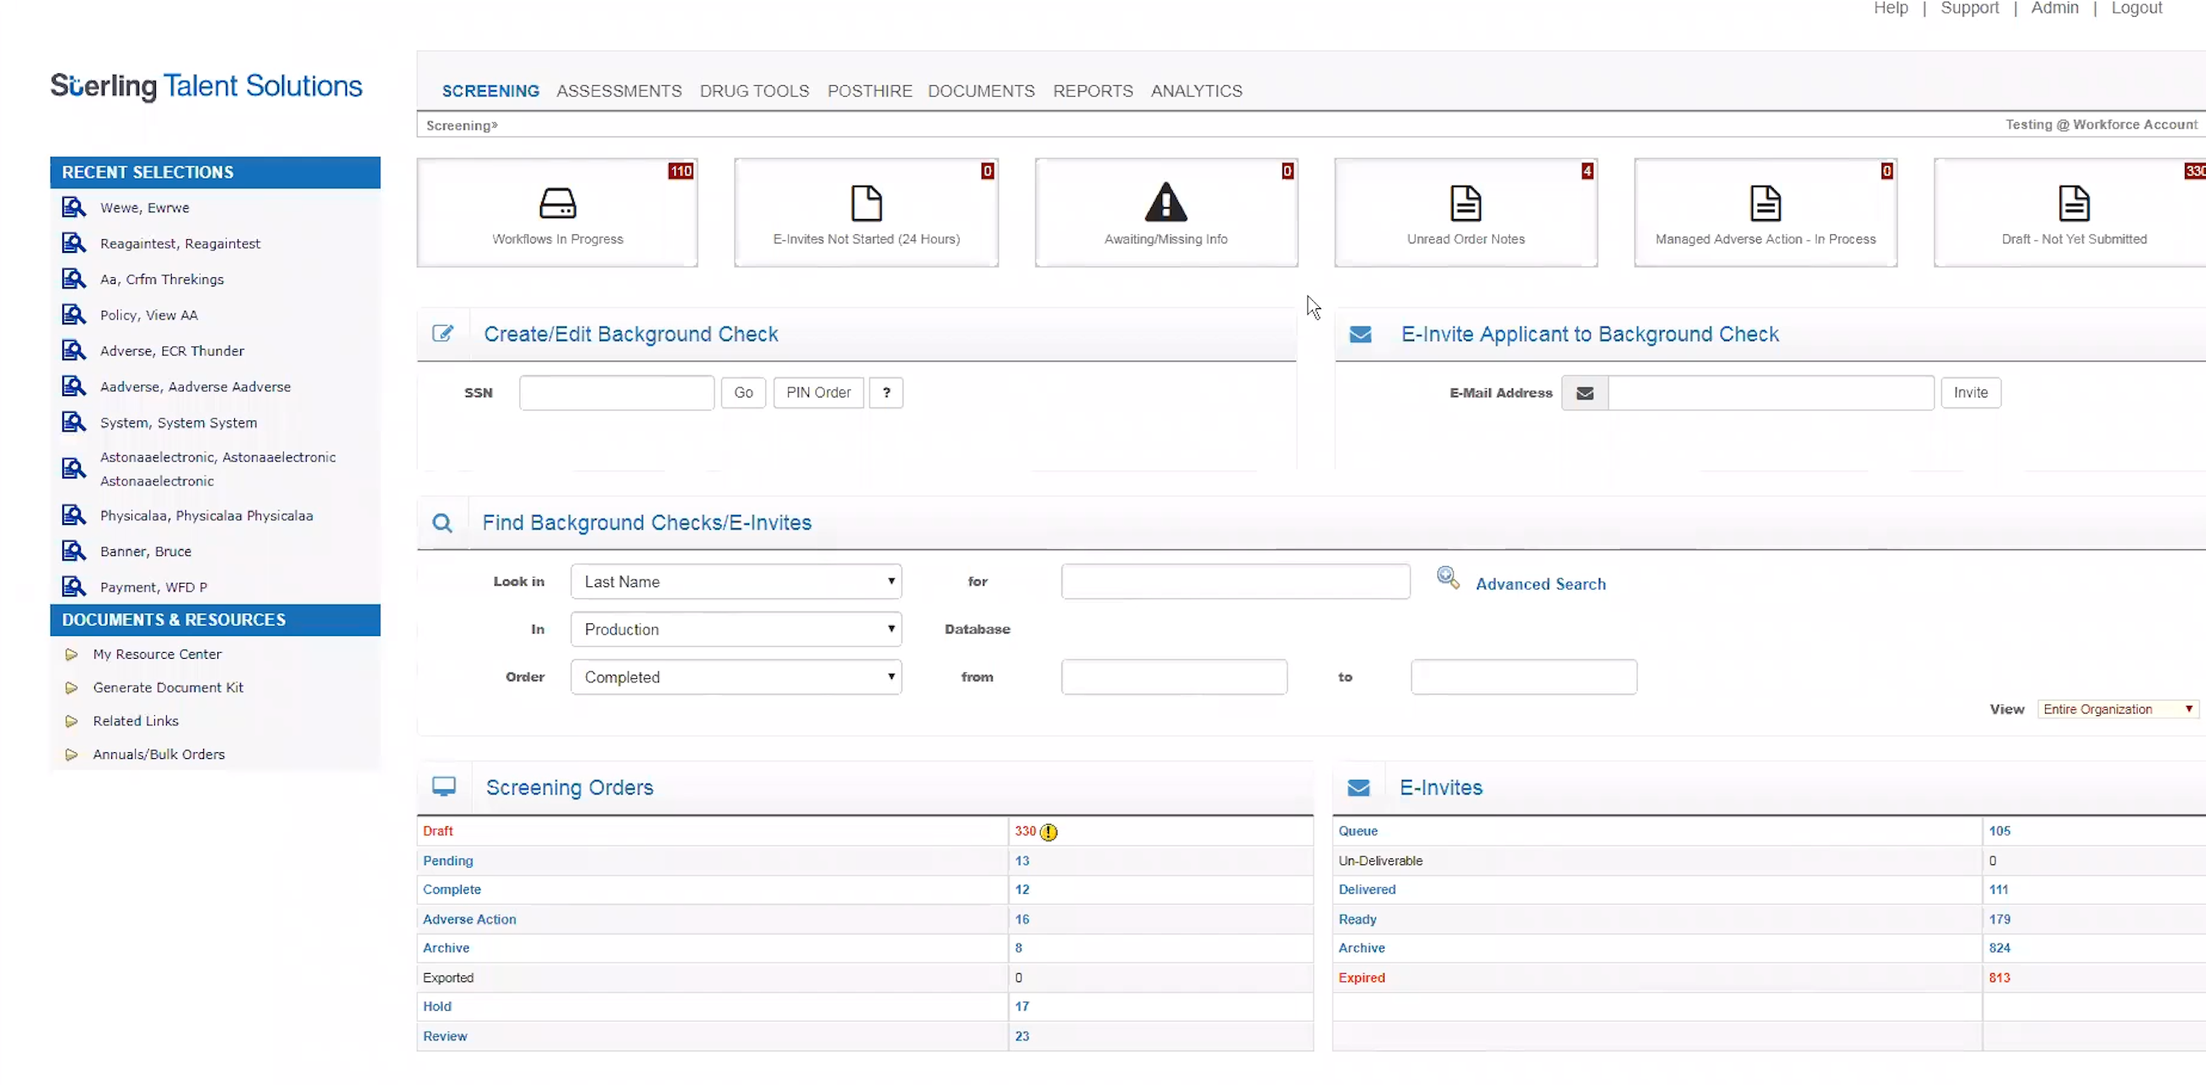Open the REPORTS tab
The image size is (2206, 1085).
[1092, 91]
